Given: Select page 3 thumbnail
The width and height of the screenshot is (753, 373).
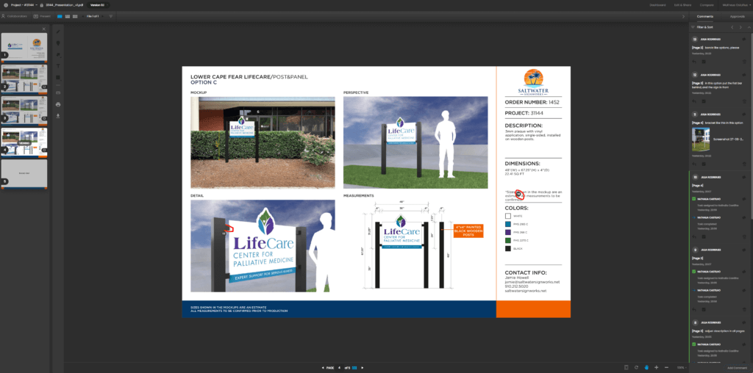Looking at the screenshot, I should point(24,110).
